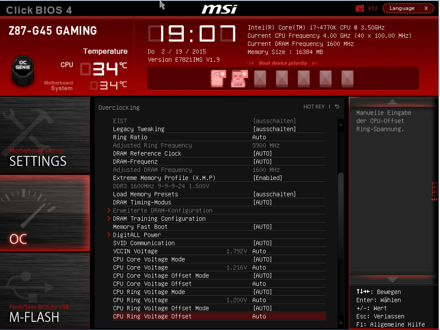This screenshot has width=440, height=330.
Task: Change Extreme Memory Profile [Enabled] setting
Action: (267, 178)
